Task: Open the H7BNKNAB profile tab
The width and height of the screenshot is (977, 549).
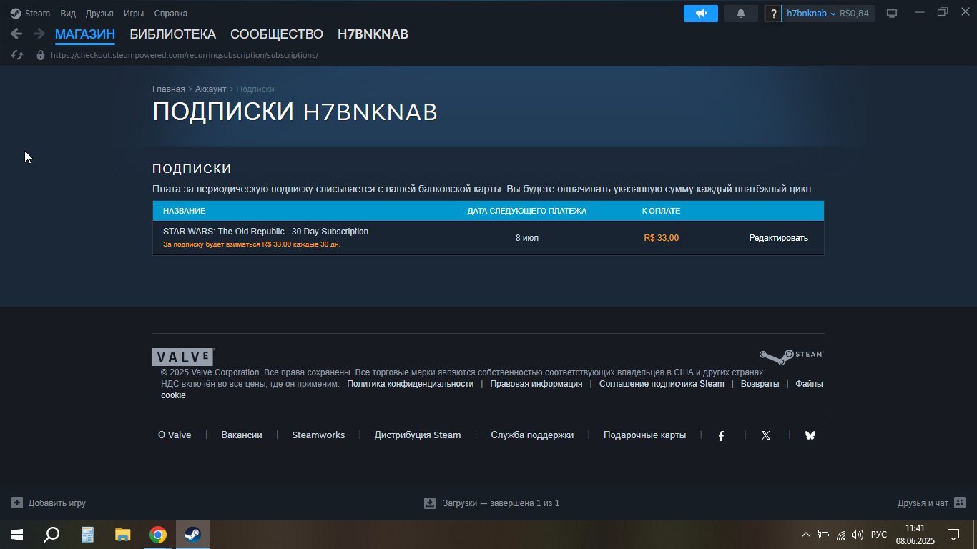Action: [x=373, y=34]
